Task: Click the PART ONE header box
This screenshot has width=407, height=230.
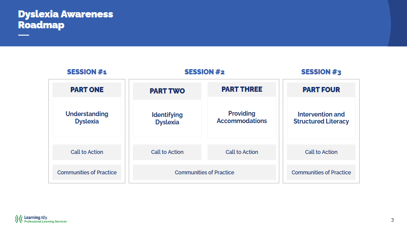Action: (x=87, y=90)
